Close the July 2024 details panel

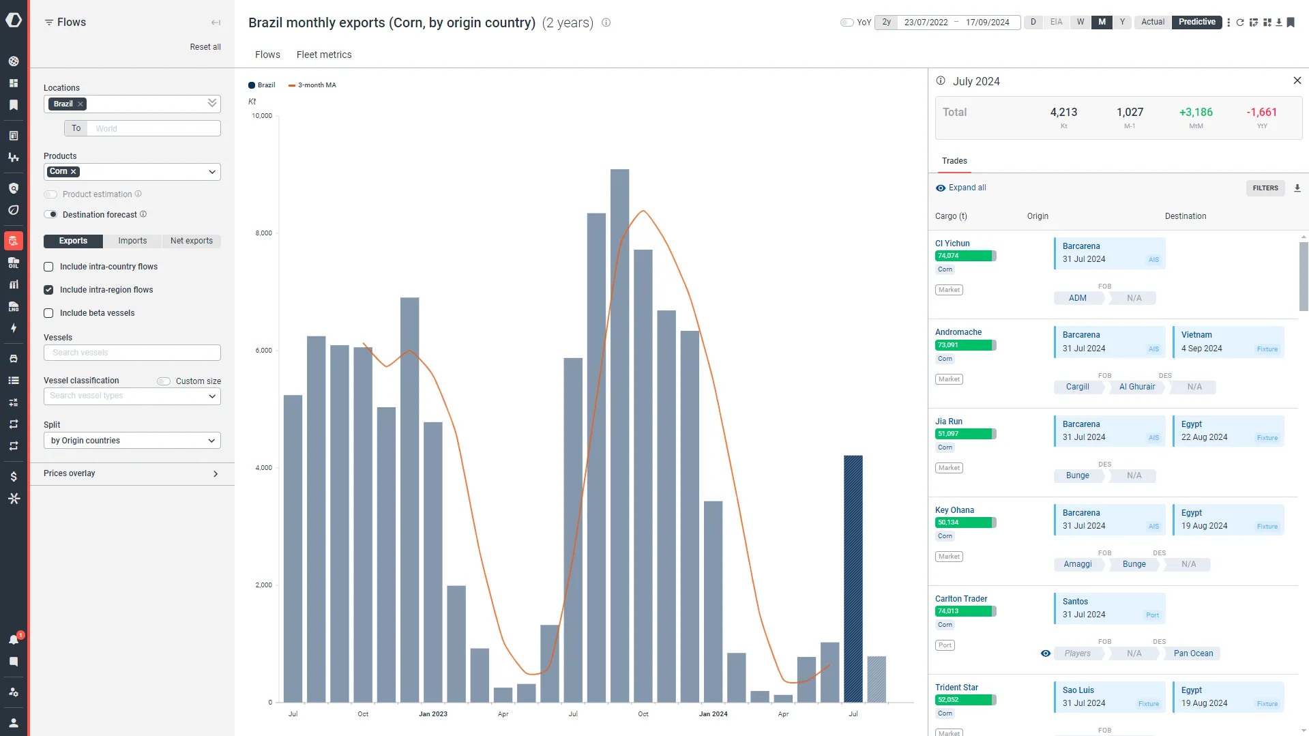(1297, 80)
